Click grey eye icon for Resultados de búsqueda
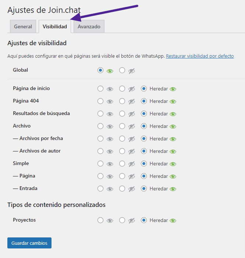This screenshot has height=258, width=245. pos(110,114)
